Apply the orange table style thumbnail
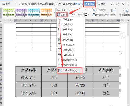Viewport: 130px width, 106px height. 46,12
